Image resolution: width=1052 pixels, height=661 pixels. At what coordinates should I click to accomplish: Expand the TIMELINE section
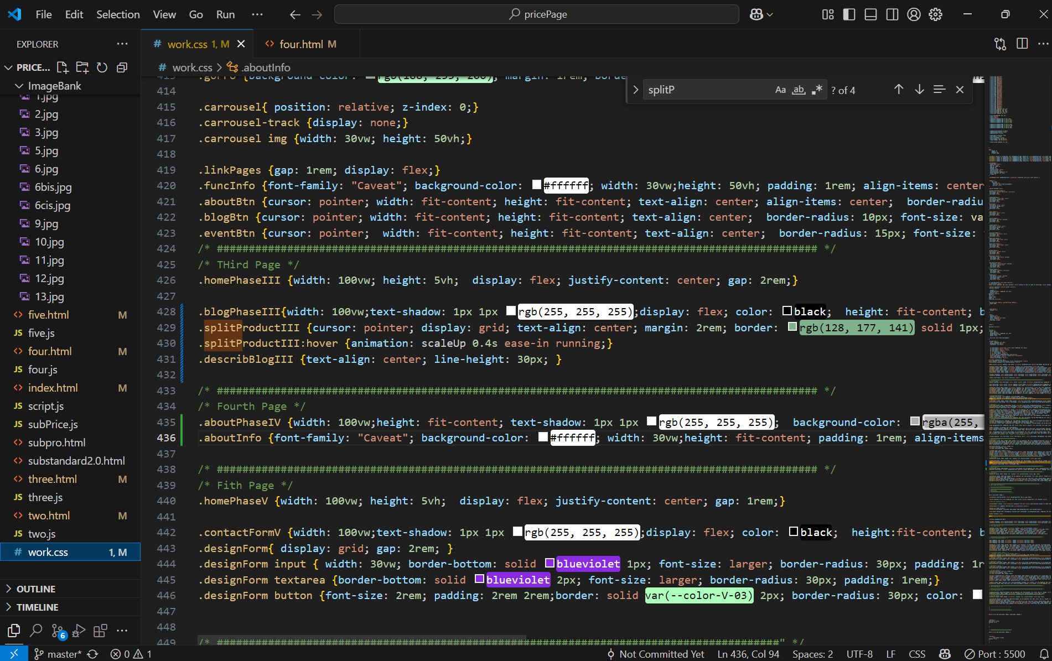37,607
